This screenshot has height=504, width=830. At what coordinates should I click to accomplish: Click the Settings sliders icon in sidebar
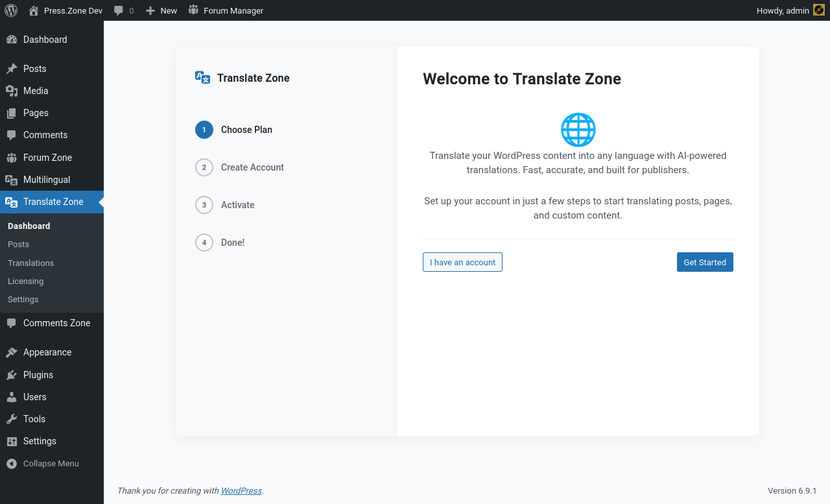(12, 441)
